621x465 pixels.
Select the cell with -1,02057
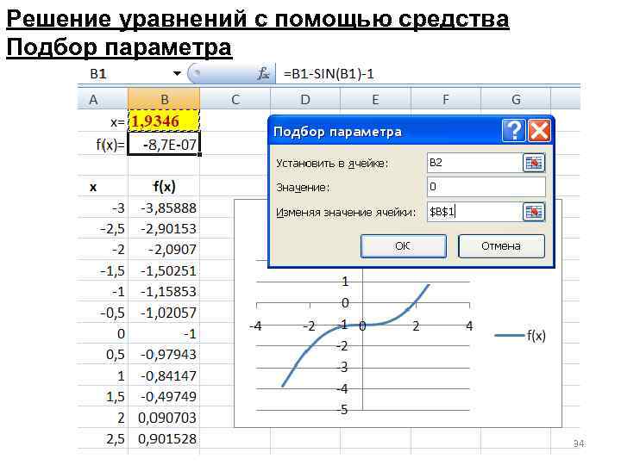[x=164, y=313]
